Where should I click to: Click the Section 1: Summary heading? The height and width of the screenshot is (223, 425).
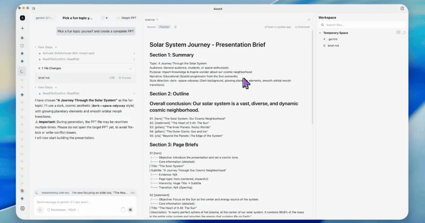171,55
